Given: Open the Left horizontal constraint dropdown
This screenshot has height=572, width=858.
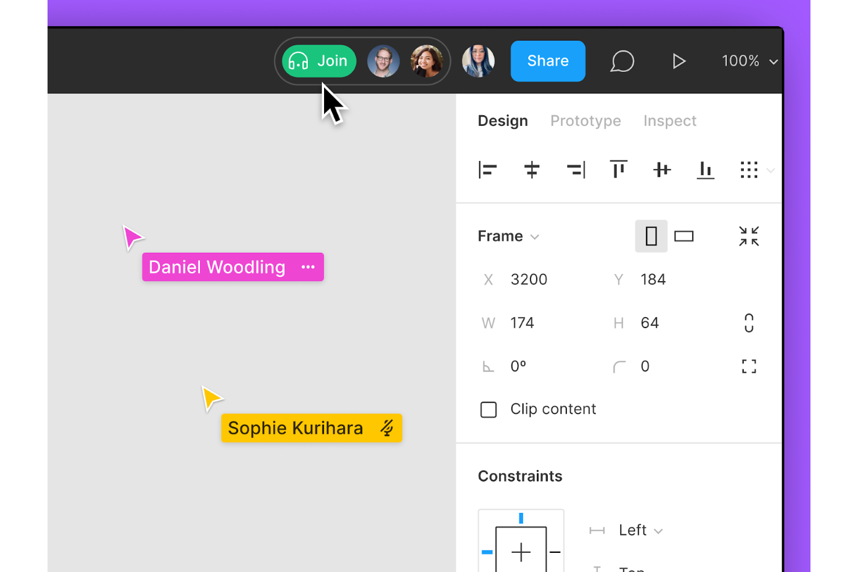Looking at the screenshot, I should 641,530.
